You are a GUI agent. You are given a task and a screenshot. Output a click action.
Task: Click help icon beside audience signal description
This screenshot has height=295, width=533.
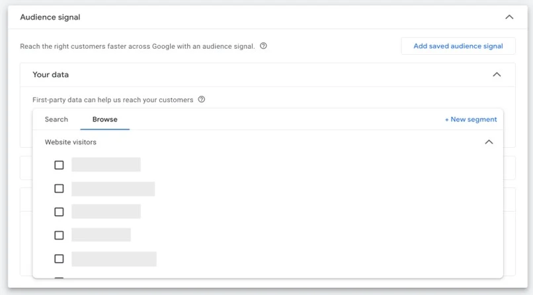click(263, 46)
